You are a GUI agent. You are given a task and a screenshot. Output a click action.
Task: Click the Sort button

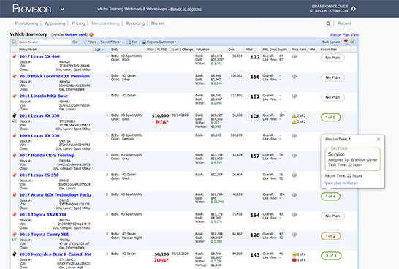pyautogui.click(x=133, y=42)
